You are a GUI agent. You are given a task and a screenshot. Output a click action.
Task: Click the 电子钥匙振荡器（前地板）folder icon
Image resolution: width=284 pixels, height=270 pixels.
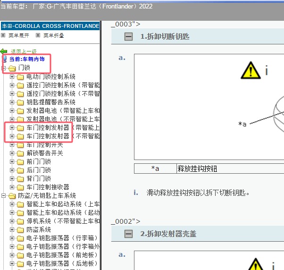tap(20, 255)
